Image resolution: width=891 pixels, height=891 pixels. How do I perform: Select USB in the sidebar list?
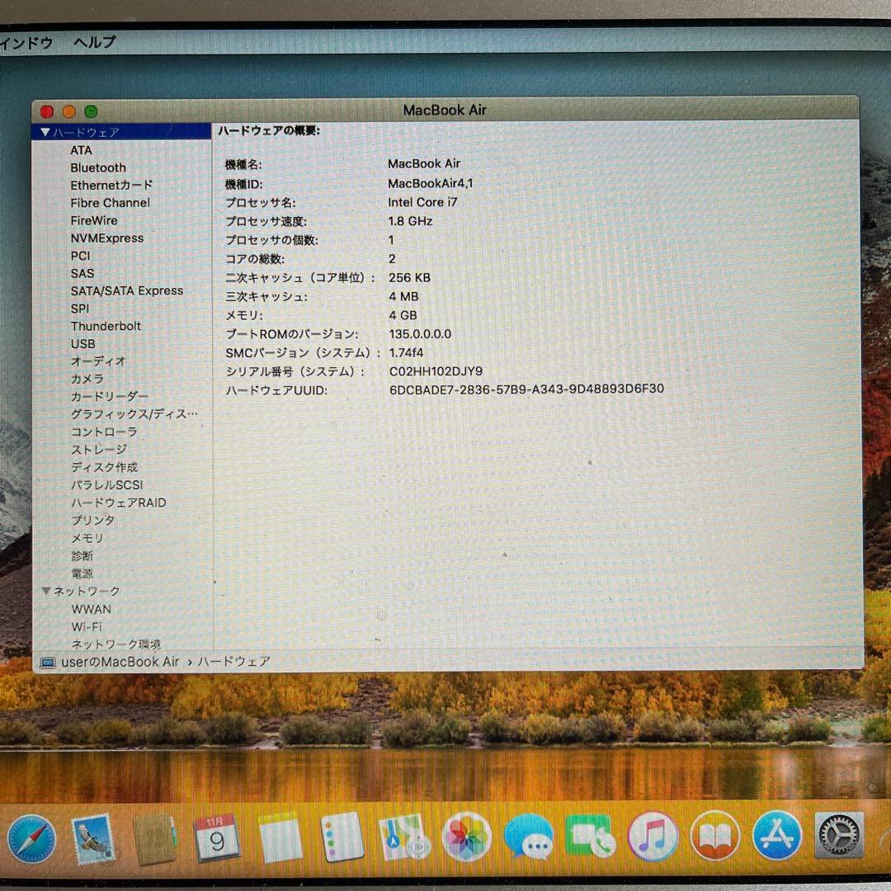(82, 343)
